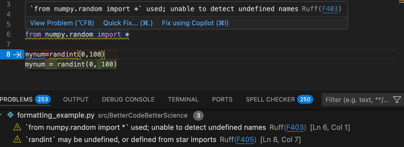Image resolution: width=404 pixels, height=147 pixels.
Task: Open the PORTS tab
Action: point(222,100)
